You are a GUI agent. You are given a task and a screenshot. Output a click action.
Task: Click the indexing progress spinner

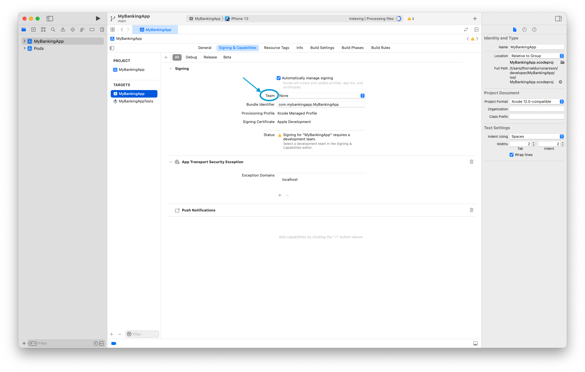tap(398, 19)
